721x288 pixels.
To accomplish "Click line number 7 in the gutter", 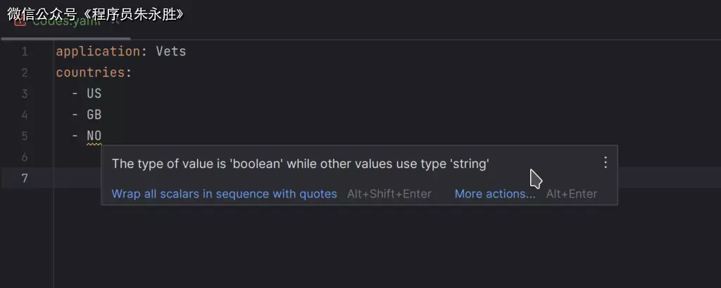I will pyautogui.click(x=25, y=178).
